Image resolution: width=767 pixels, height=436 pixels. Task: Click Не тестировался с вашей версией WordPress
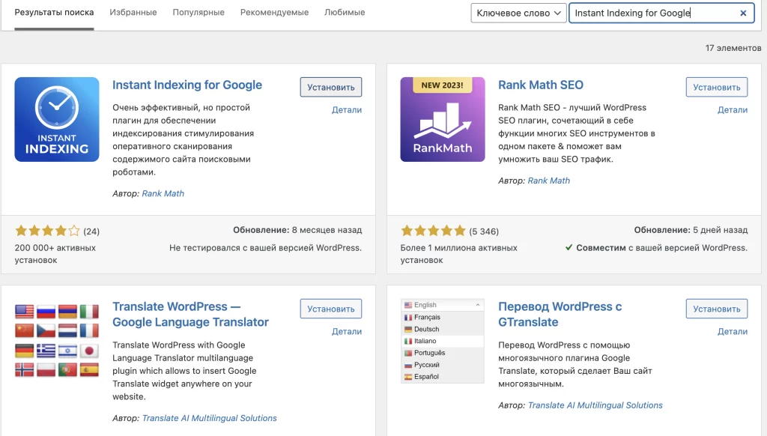[x=266, y=248]
